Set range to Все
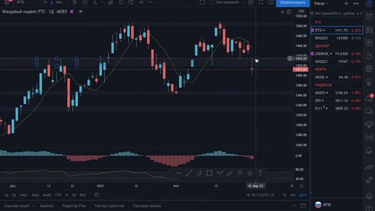 point(83,195)
